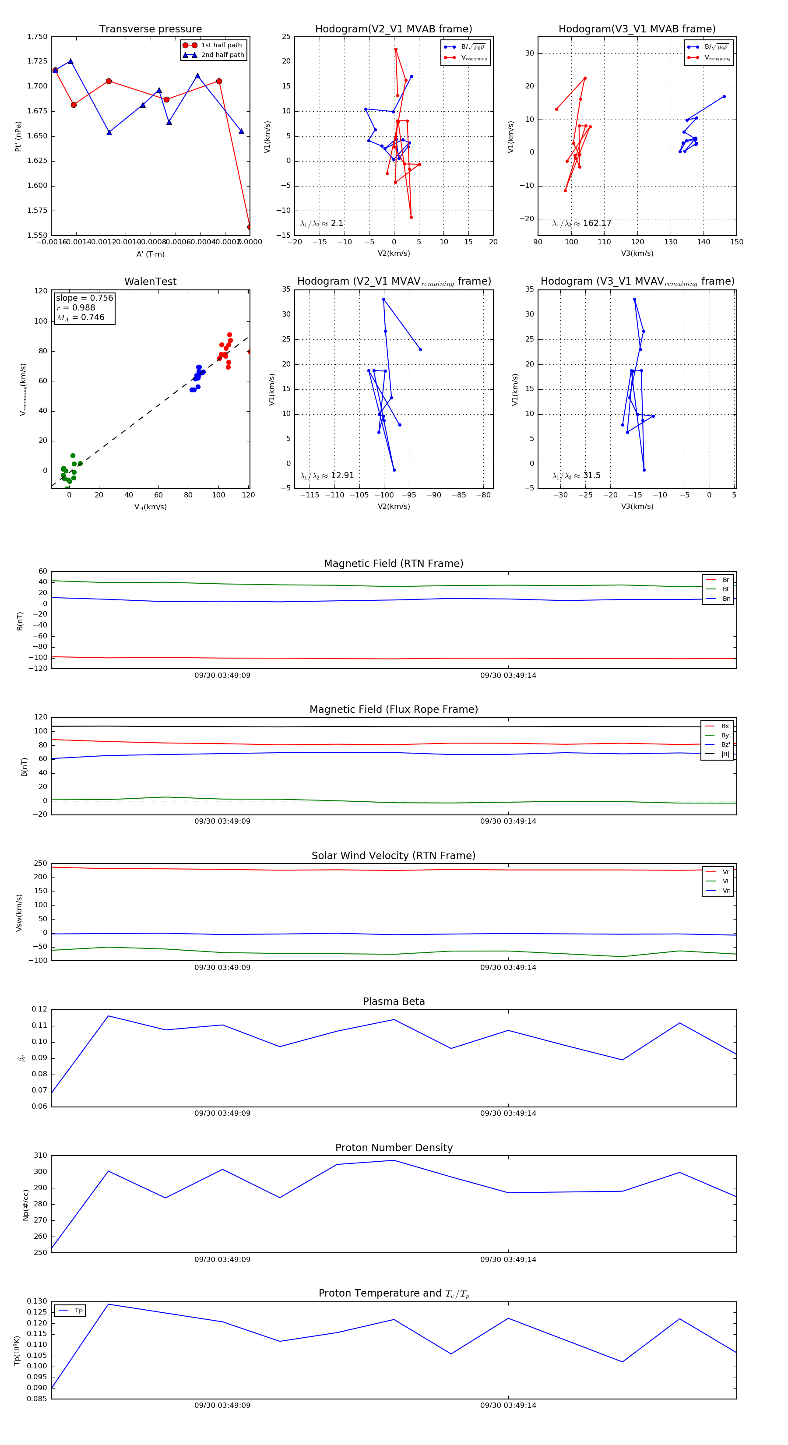Select the "1st half path" legend entry

pyautogui.click(x=214, y=46)
